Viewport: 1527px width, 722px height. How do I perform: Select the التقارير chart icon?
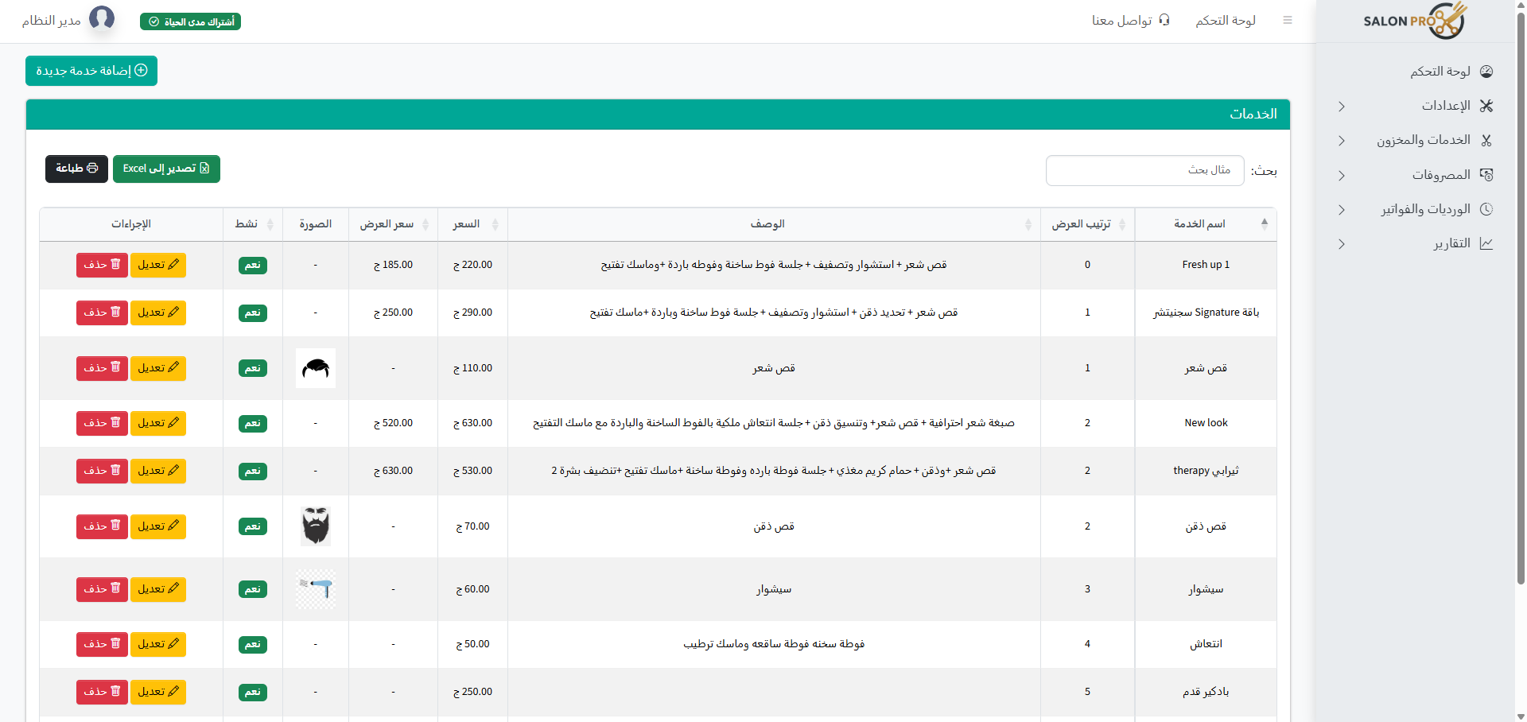pyautogui.click(x=1487, y=243)
